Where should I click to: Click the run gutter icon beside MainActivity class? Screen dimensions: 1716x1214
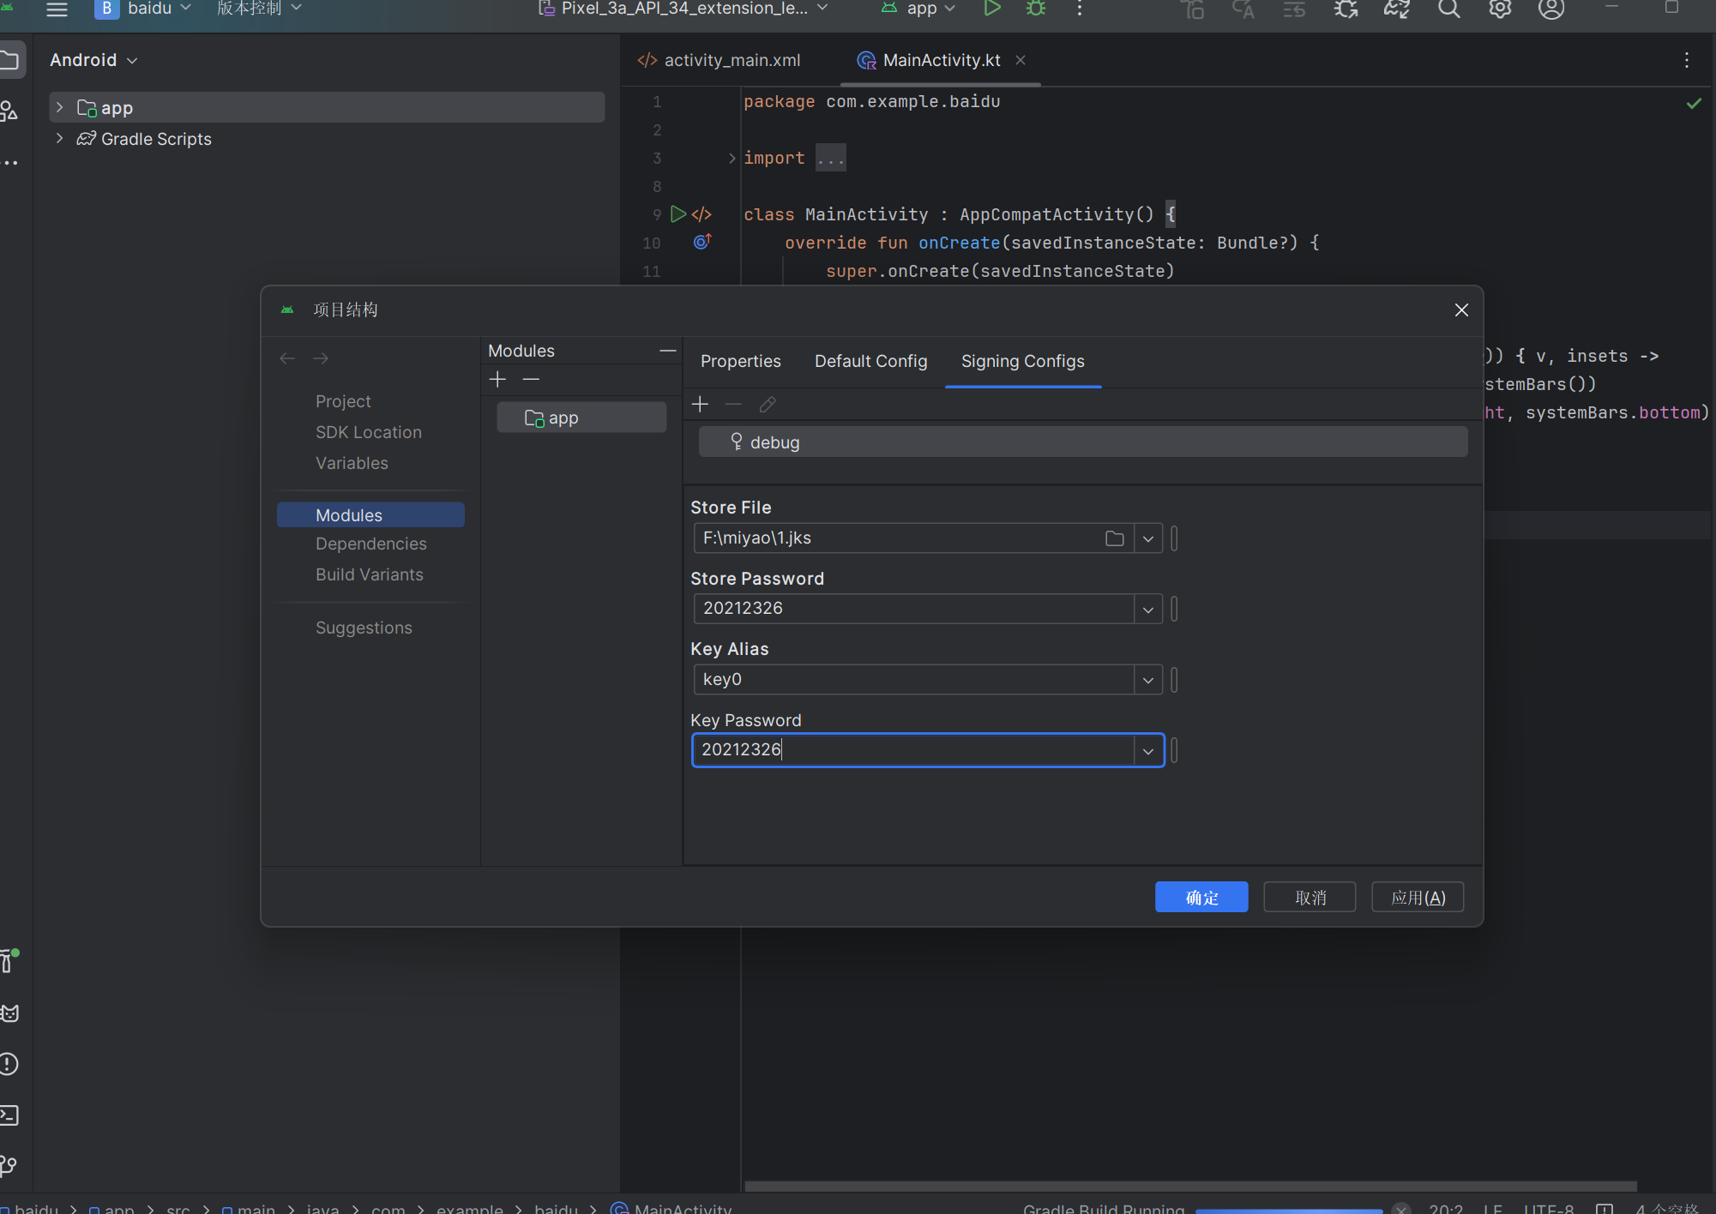click(x=677, y=214)
